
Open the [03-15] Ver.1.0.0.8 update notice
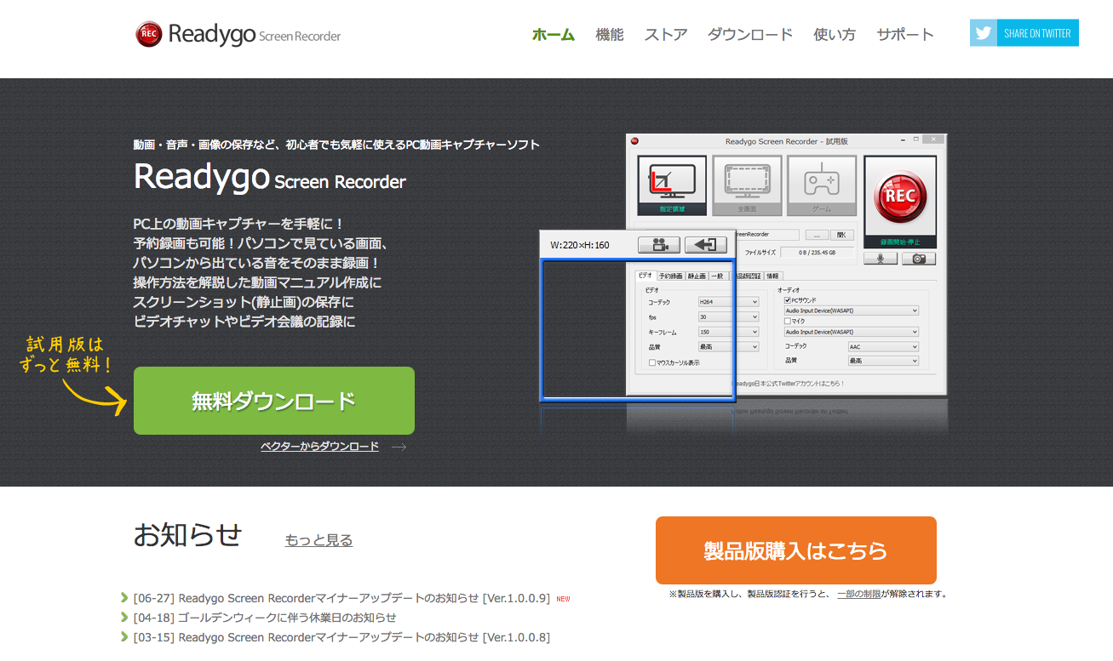click(342, 637)
